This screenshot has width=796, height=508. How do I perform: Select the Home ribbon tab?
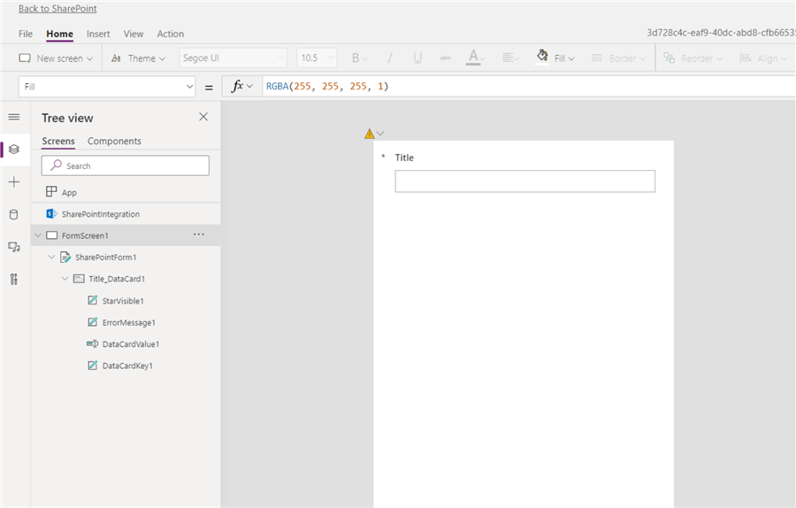click(60, 34)
